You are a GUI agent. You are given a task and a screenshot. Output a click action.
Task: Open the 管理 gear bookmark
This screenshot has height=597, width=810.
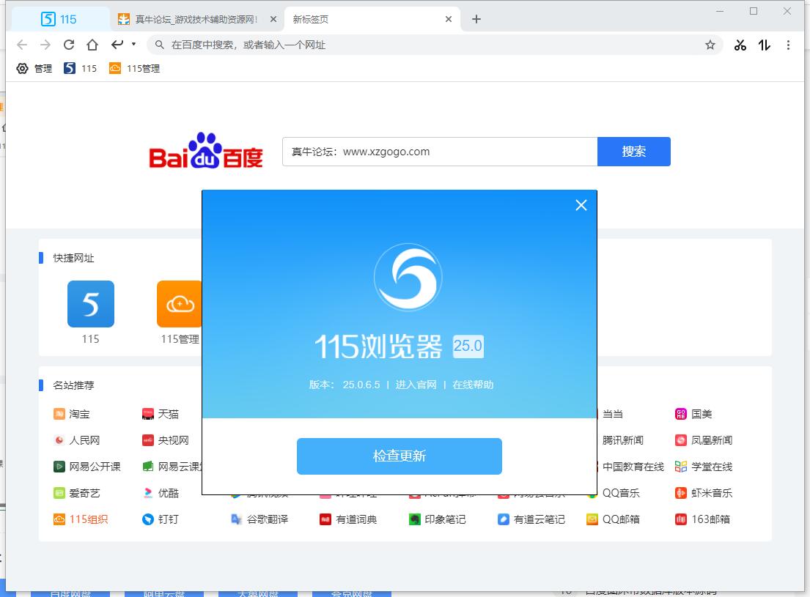point(34,68)
